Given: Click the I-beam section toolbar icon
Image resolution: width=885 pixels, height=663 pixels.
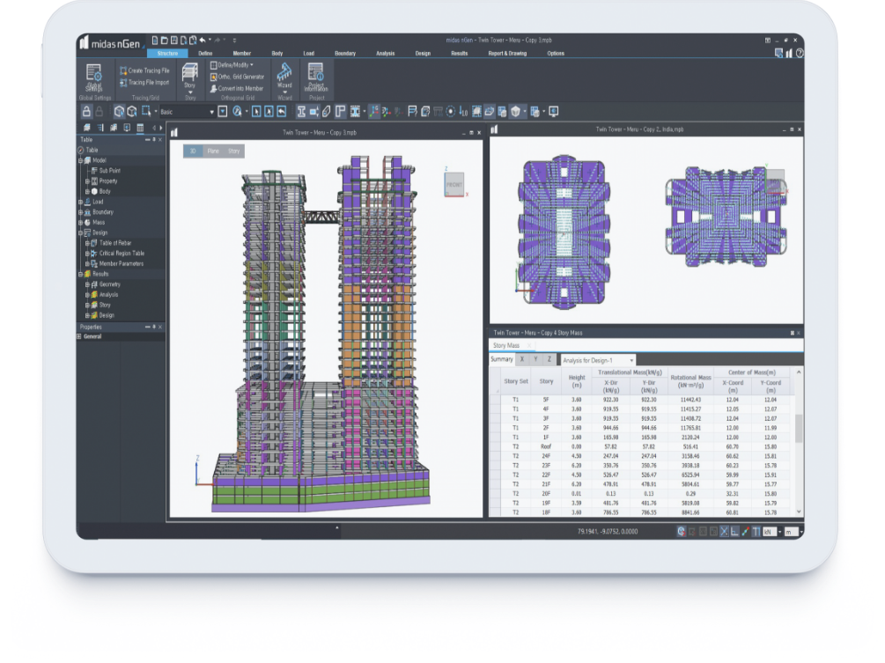Looking at the screenshot, I should [301, 112].
